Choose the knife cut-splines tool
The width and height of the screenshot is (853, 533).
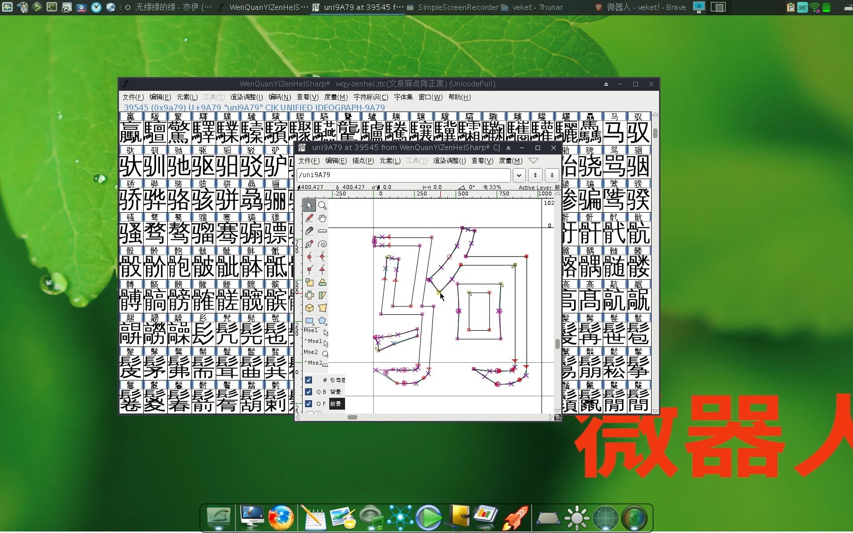coord(309,231)
